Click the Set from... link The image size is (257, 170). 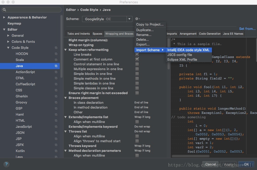pos(247,29)
